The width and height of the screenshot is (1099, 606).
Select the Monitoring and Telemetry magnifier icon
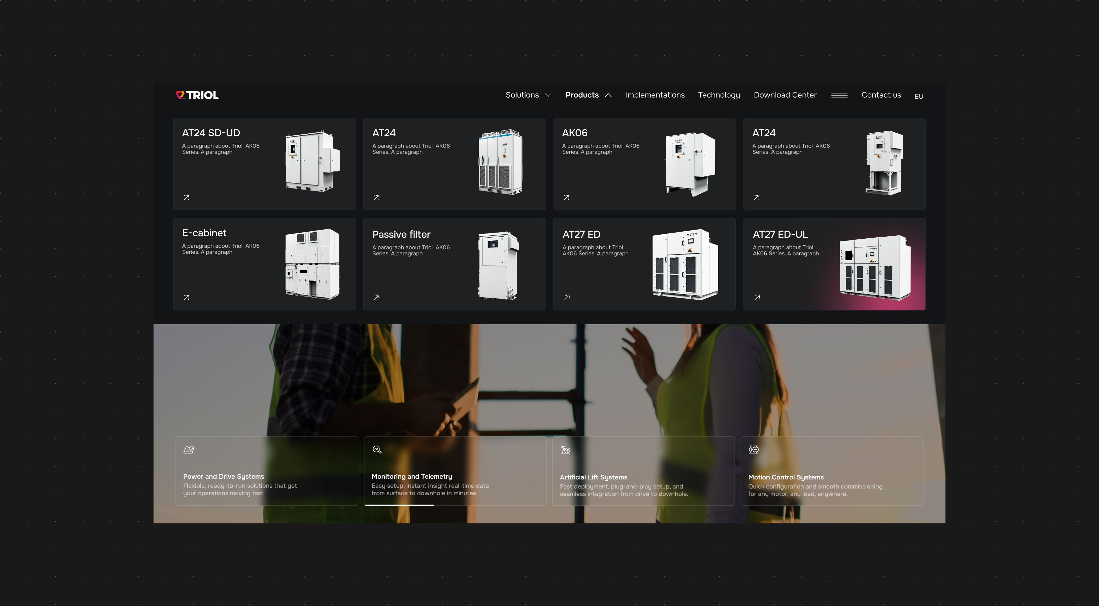pos(377,449)
